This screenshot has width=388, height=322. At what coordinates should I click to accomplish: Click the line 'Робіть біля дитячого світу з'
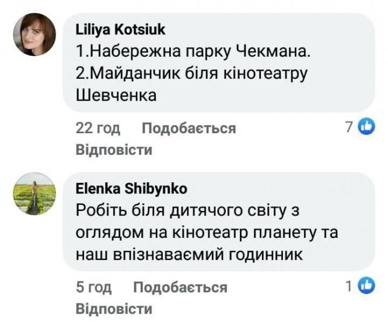click(192, 210)
